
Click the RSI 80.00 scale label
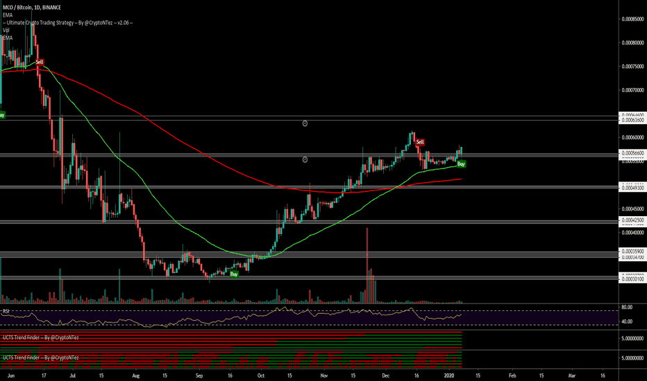click(627, 308)
